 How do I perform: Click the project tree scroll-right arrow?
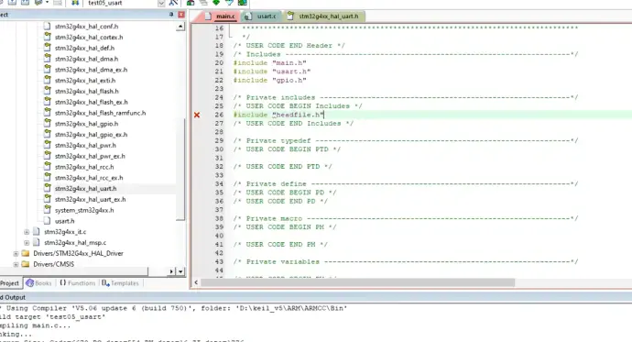(171, 271)
